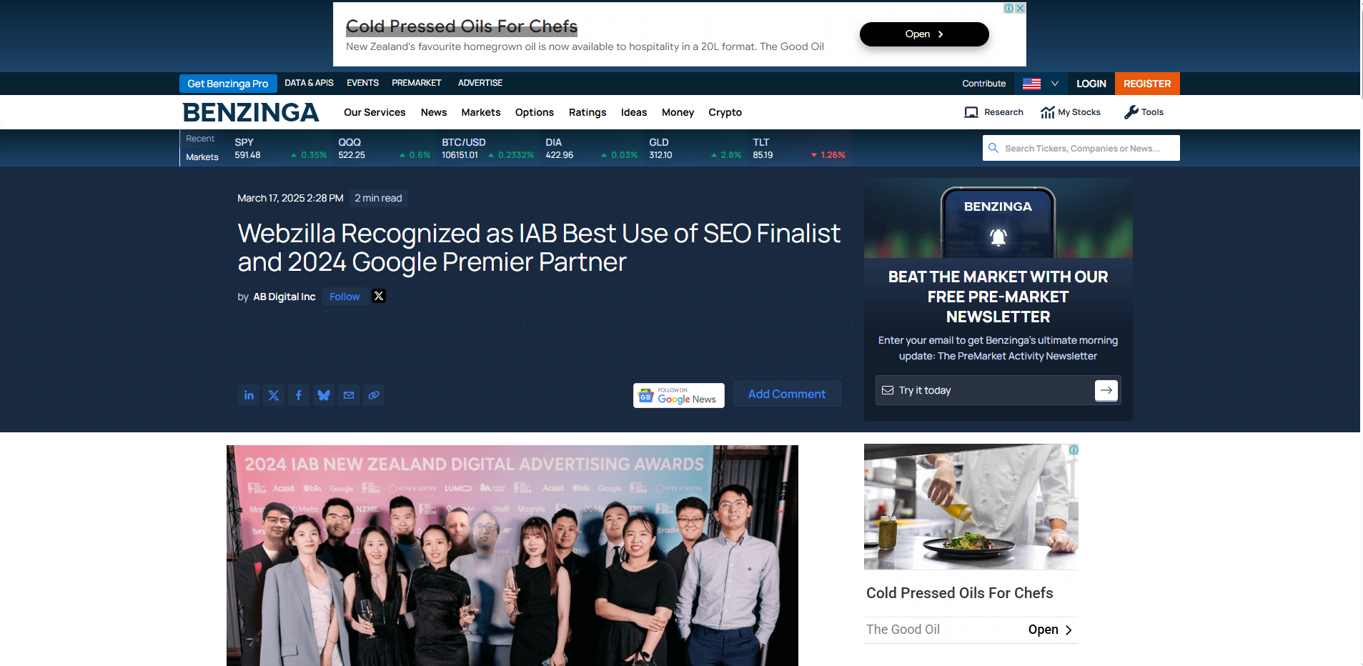Click the Research laptop icon
The image size is (1363, 666).
point(971,112)
